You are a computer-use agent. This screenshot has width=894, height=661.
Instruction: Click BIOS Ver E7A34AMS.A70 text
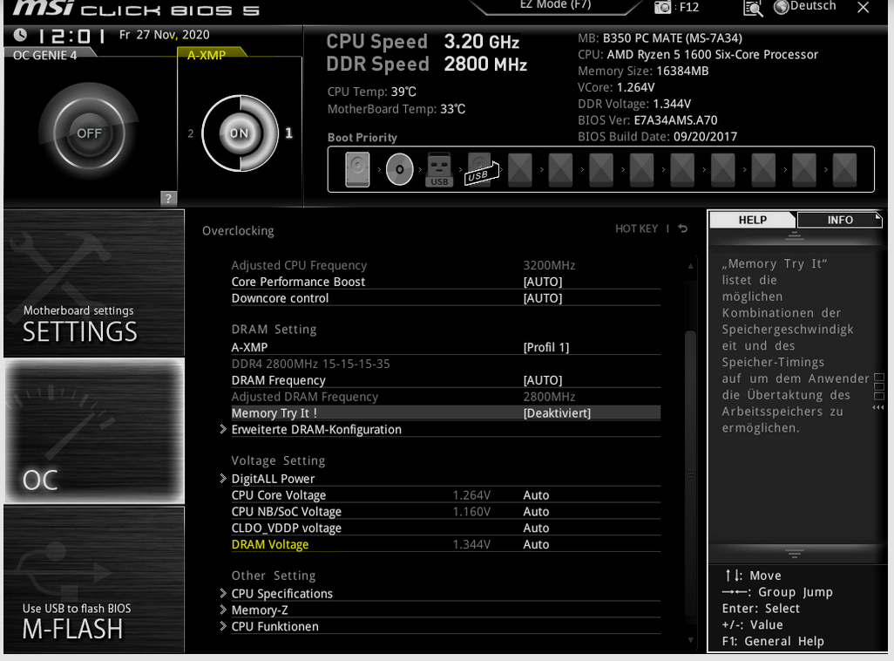pos(647,120)
